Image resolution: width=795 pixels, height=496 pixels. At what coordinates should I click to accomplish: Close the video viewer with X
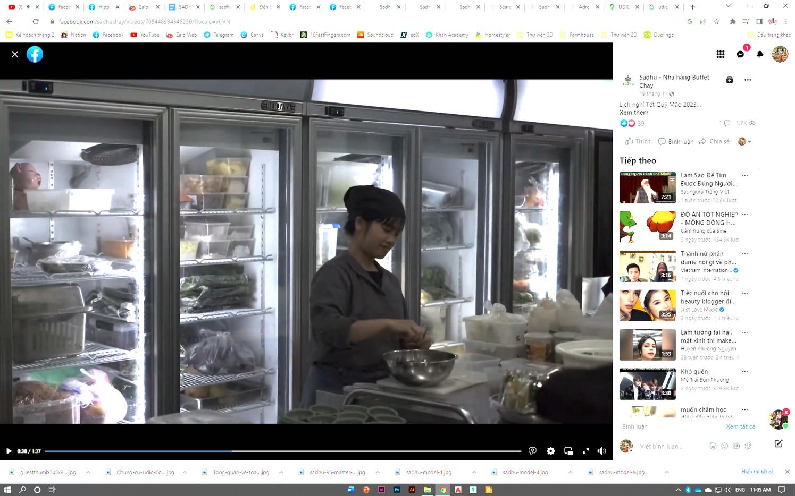coord(15,54)
